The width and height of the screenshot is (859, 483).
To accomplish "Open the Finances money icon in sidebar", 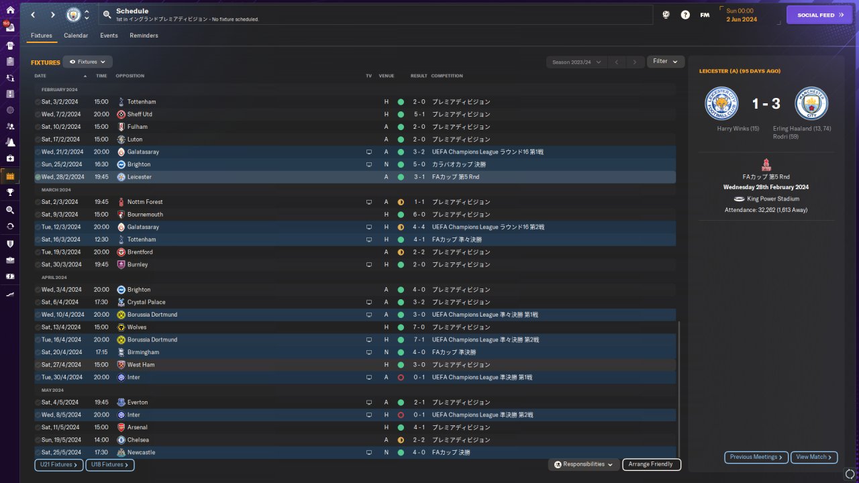I will 9,276.
